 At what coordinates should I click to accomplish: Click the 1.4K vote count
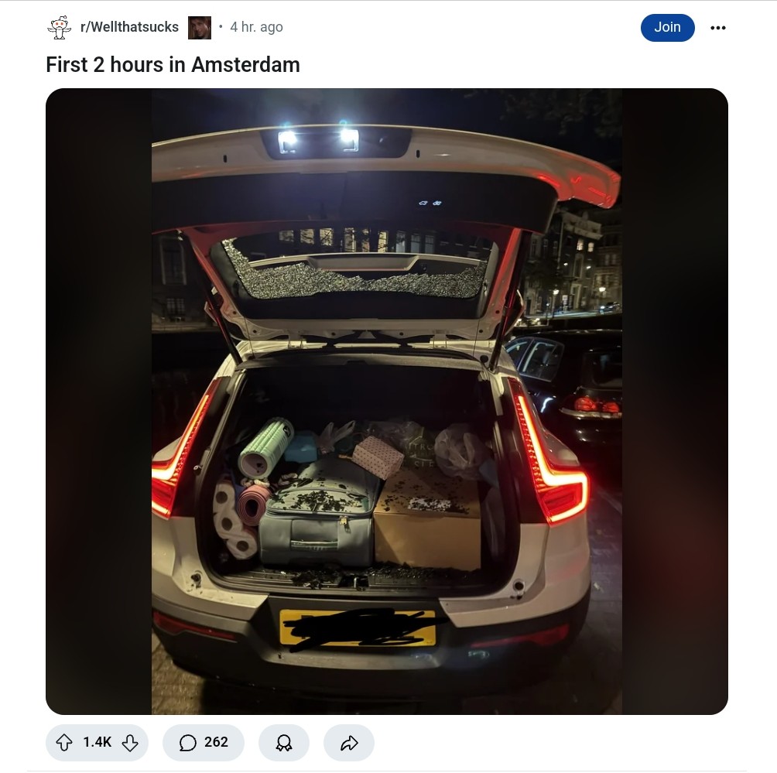pyautogui.click(x=98, y=742)
